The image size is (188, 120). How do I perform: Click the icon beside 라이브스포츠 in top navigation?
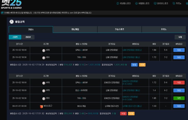point(155,4)
